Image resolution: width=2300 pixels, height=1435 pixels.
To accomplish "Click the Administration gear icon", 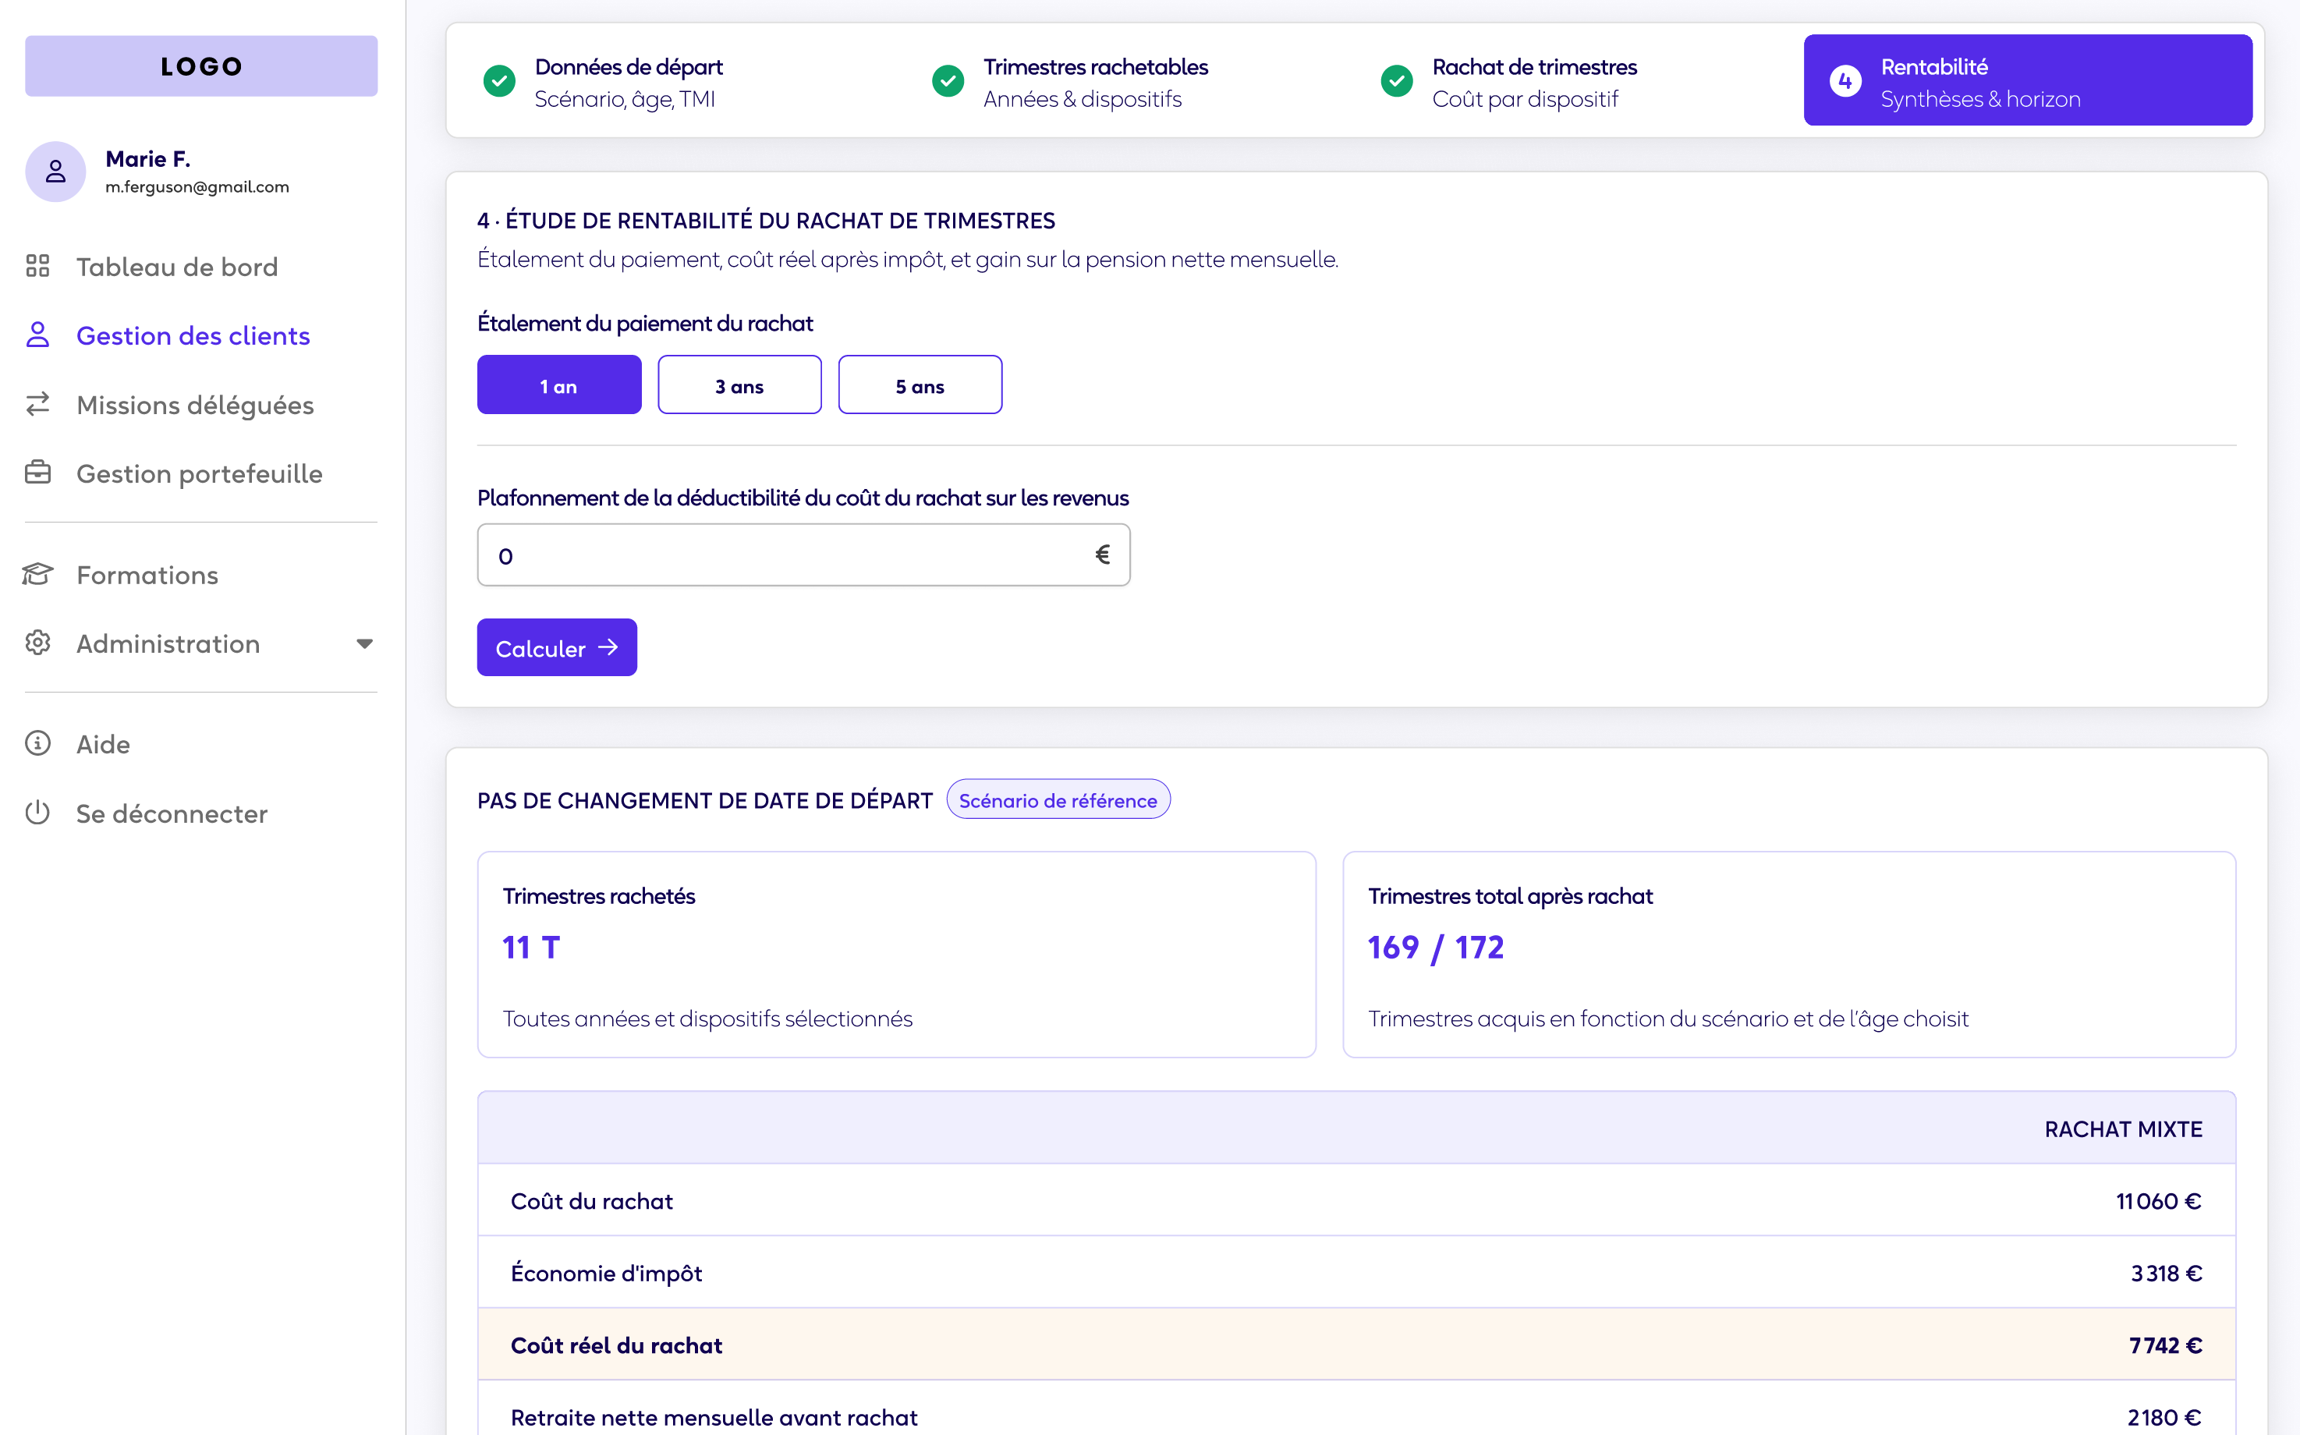I will 38,643.
